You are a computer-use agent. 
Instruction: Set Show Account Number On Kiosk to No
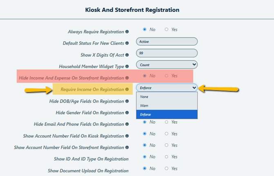click(144, 134)
